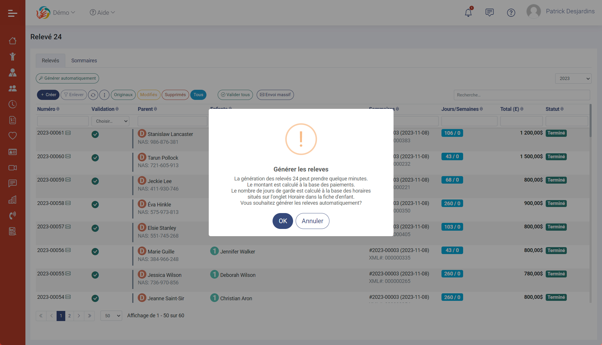The height and width of the screenshot is (345, 602).
Task: Open the Aide menu
Action: (x=102, y=12)
